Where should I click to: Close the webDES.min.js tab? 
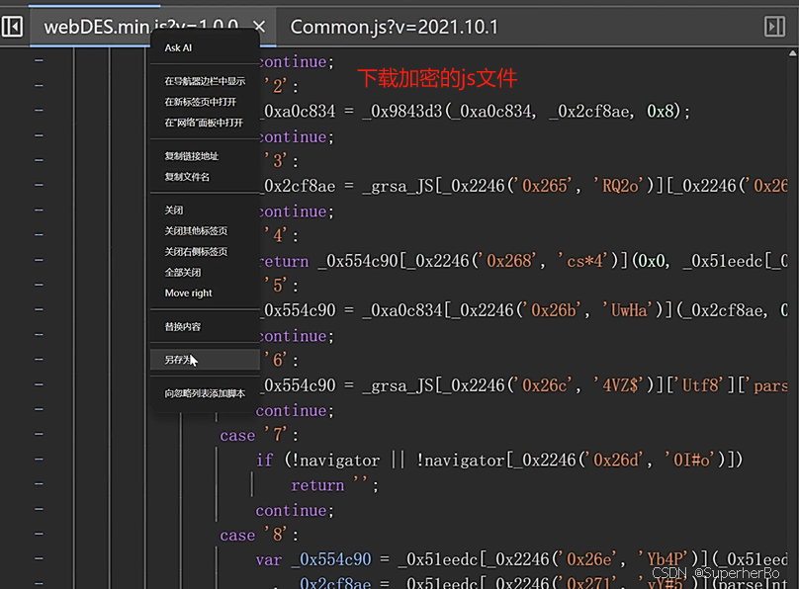[259, 27]
